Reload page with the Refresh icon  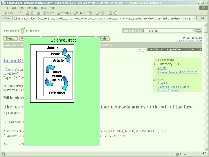point(33,13)
